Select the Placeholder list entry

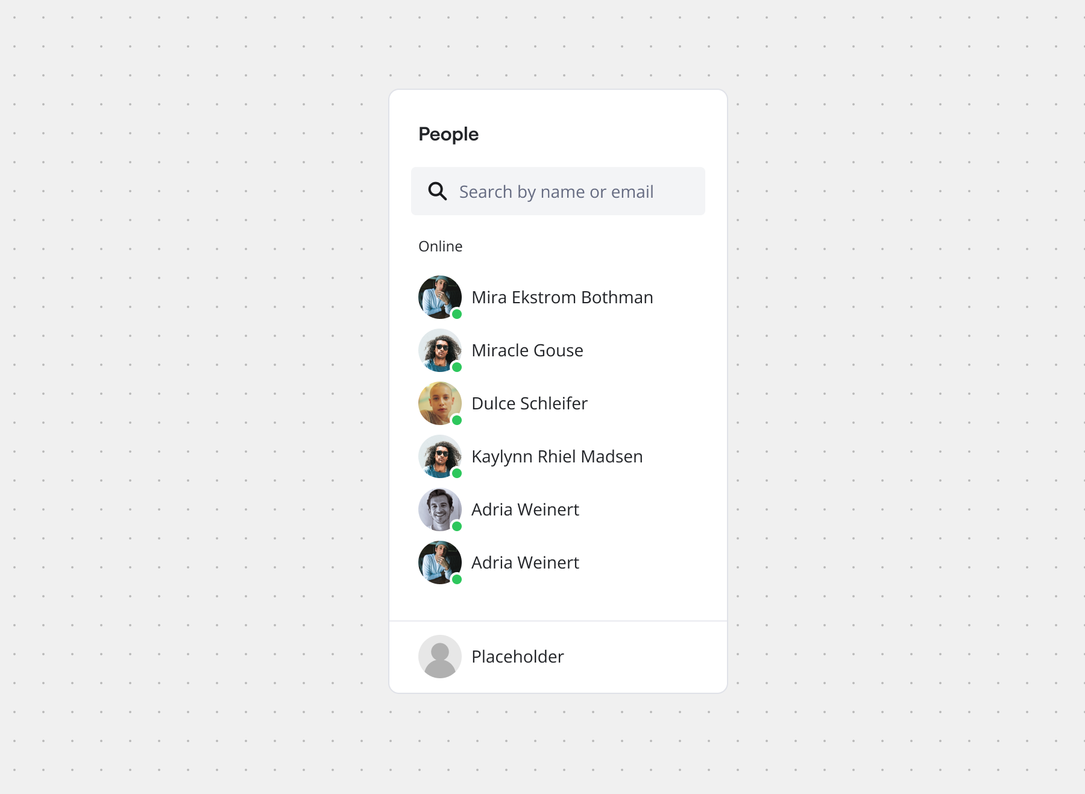[x=517, y=656]
